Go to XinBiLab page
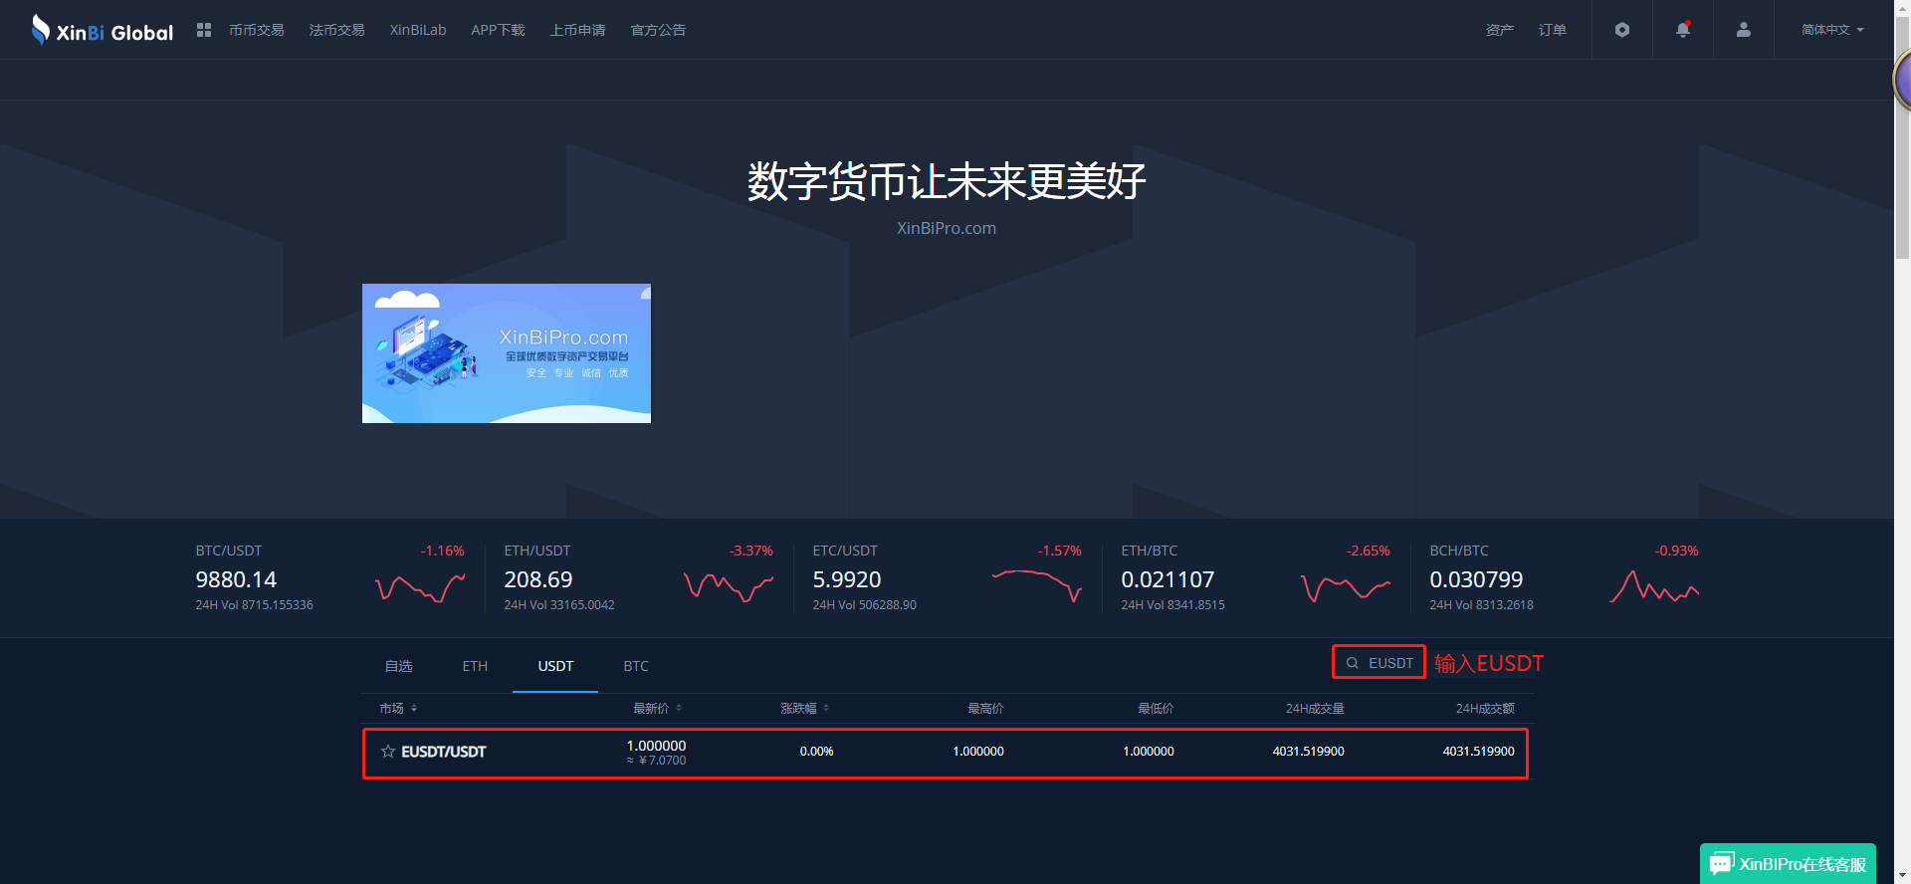Screen dimensions: 1911x884 tap(418, 30)
